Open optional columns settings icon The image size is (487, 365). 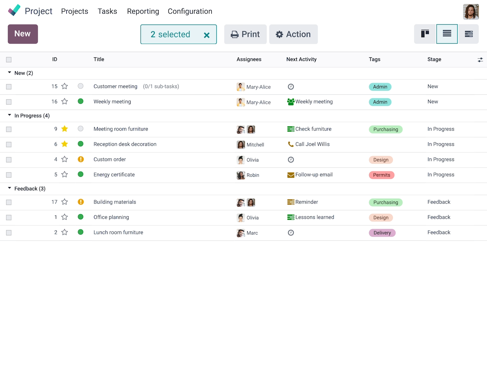(480, 60)
